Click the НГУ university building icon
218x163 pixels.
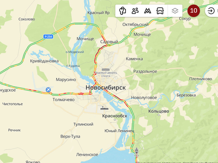(x=136, y=151)
